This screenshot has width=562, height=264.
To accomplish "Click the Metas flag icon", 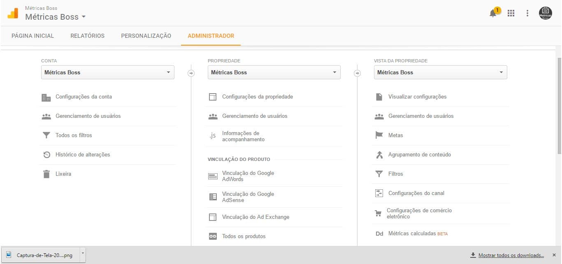I will point(379,135).
